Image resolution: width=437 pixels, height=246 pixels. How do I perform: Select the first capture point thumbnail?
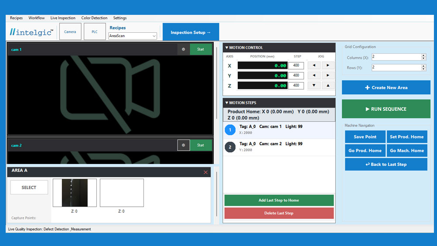75,193
